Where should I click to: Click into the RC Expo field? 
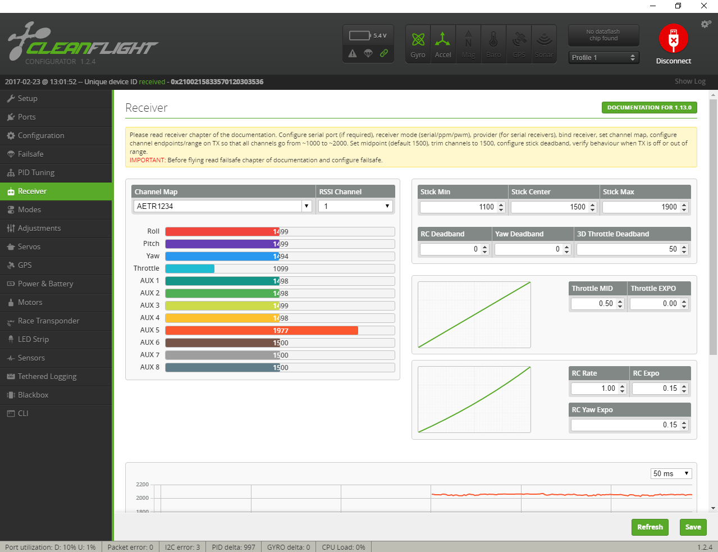click(x=660, y=389)
